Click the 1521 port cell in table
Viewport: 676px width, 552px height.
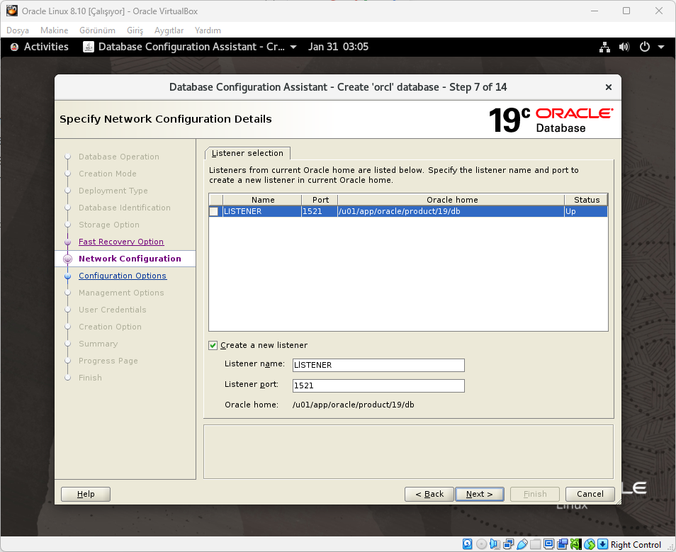pyautogui.click(x=320, y=211)
